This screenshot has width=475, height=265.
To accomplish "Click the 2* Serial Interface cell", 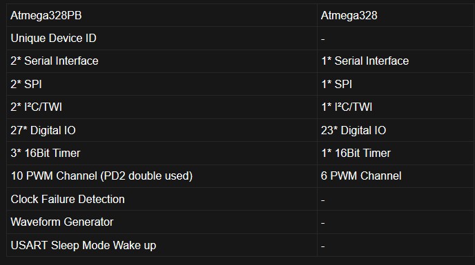I will (162, 61).
